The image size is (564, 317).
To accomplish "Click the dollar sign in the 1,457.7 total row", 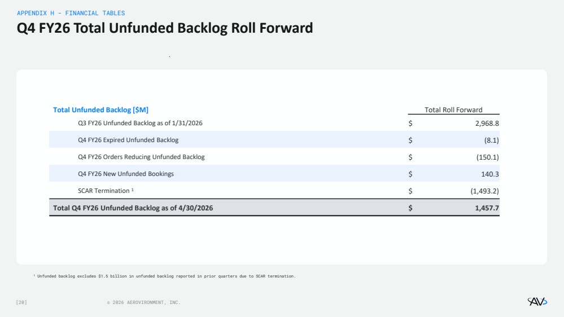I will (410, 208).
